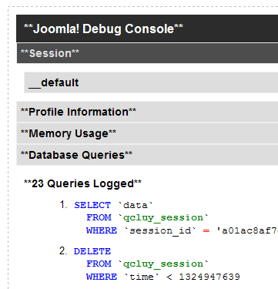
Task: Click the FROM keyword in query 1
Action: 99,217
